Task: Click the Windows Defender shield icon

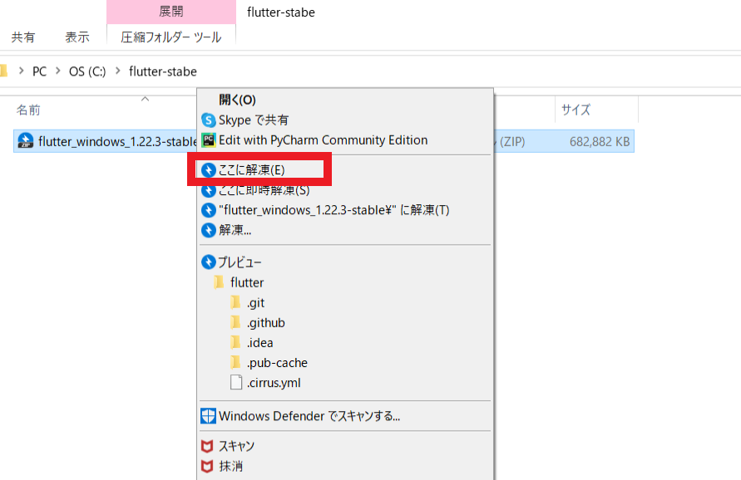Action: pos(209,416)
